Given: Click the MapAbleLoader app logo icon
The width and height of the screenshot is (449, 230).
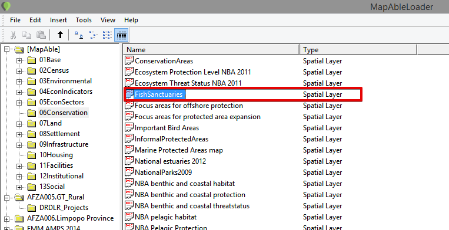Looking at the screenshot, I should [6, 6].
